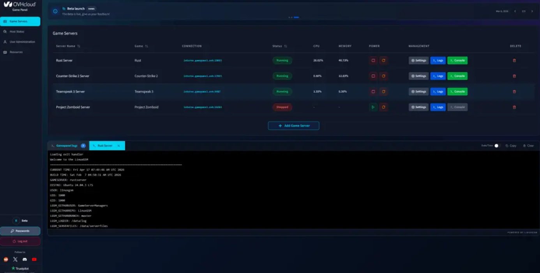Screen dimensions: 540x273
Task: Sort the table by Game column
Action: 146,46
